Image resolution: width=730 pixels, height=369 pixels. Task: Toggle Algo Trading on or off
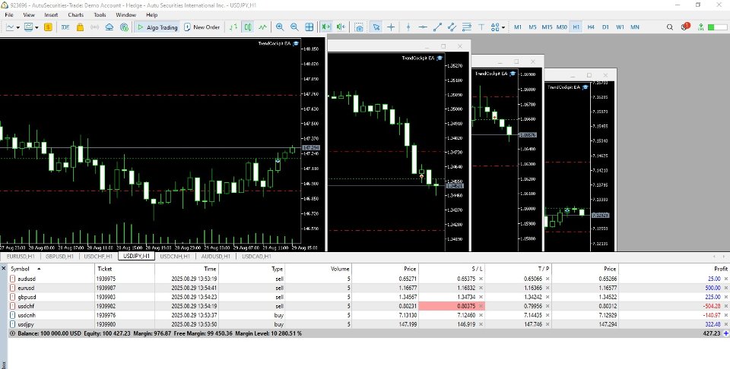click(x=157, y=27)
